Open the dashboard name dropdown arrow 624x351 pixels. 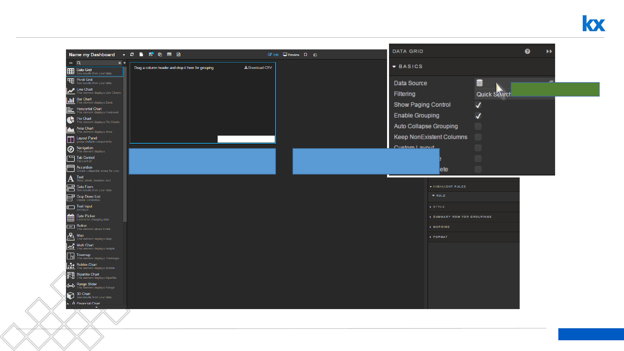pos(124,55)
